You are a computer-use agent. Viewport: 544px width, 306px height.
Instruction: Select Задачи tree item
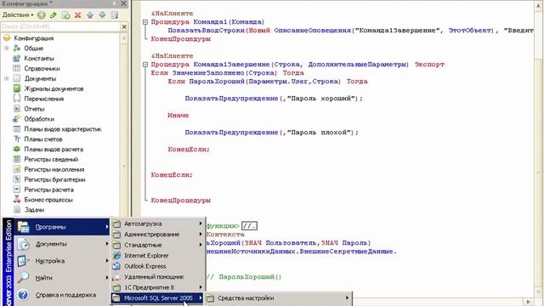34,210
